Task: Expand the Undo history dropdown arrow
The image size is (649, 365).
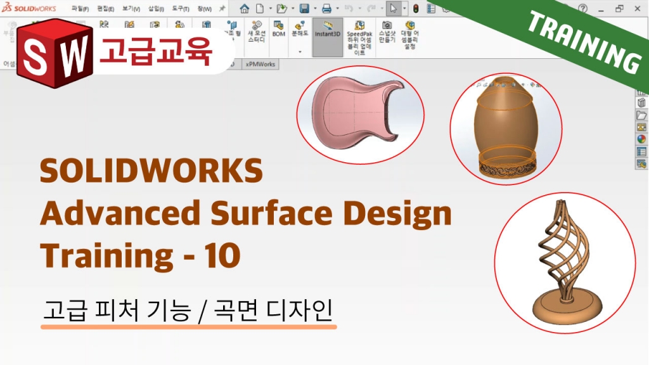Action: tap(359, 9)
